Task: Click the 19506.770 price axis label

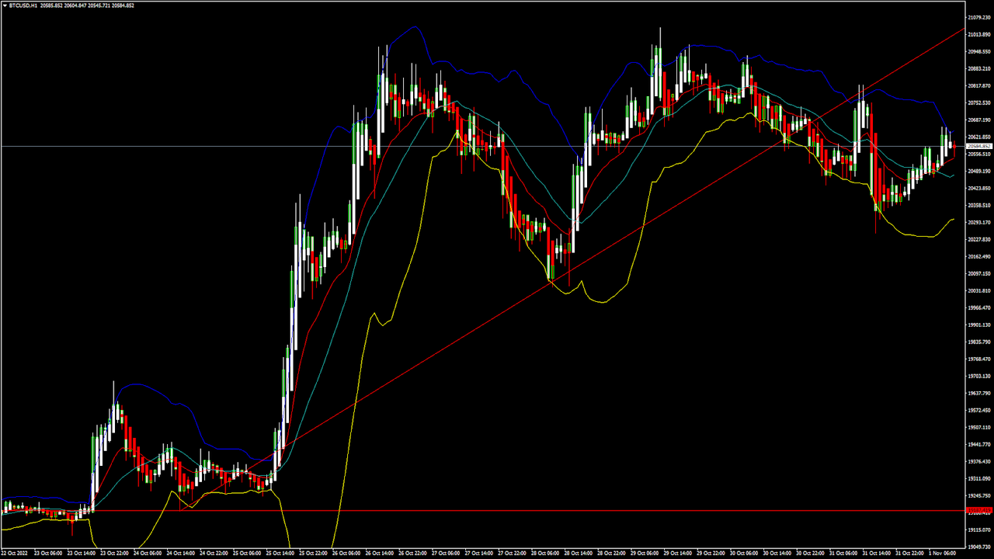Action: 979,427
